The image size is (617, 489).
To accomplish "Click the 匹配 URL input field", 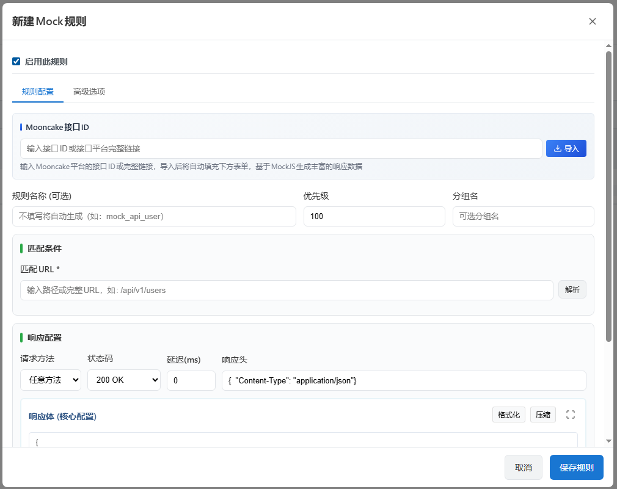I will coord(287,290).
